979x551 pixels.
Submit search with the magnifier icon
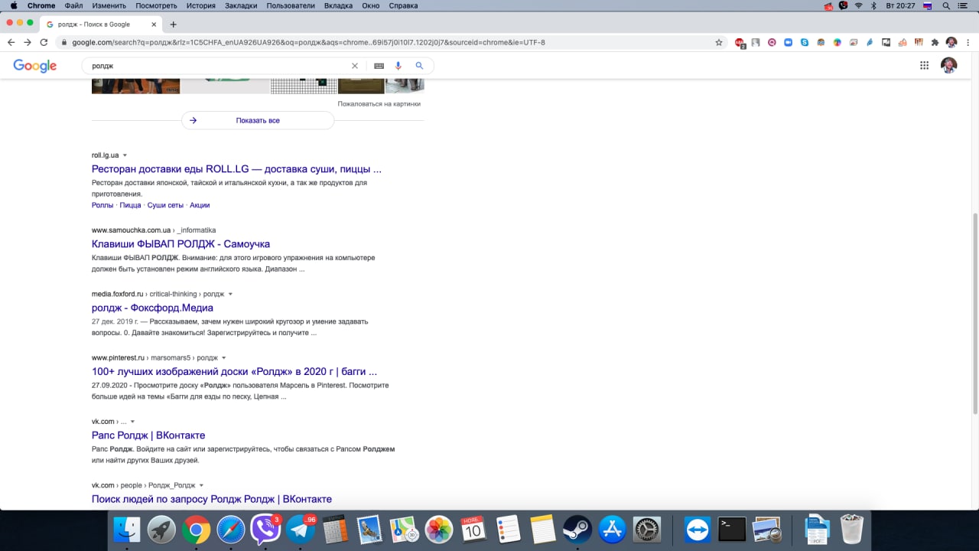tap(419, 66)
